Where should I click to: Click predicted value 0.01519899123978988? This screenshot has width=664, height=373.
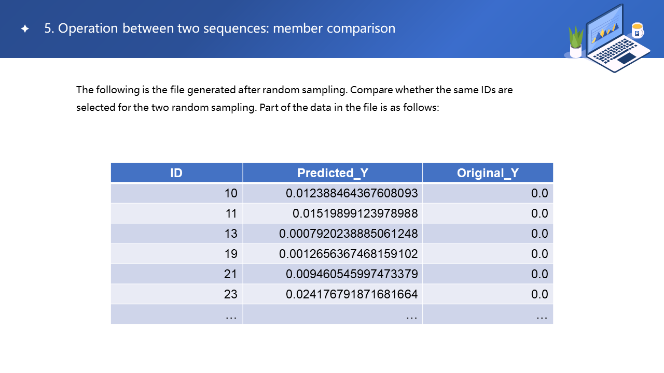tap(355, 213)
